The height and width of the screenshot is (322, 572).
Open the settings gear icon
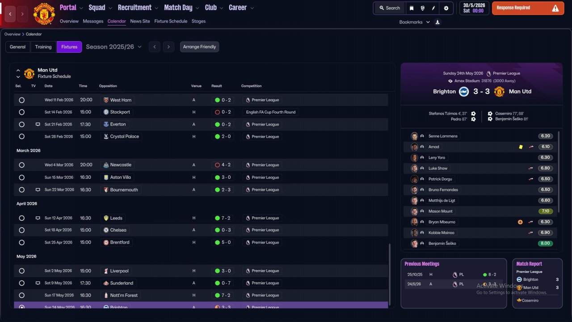[x=446, y=8]
